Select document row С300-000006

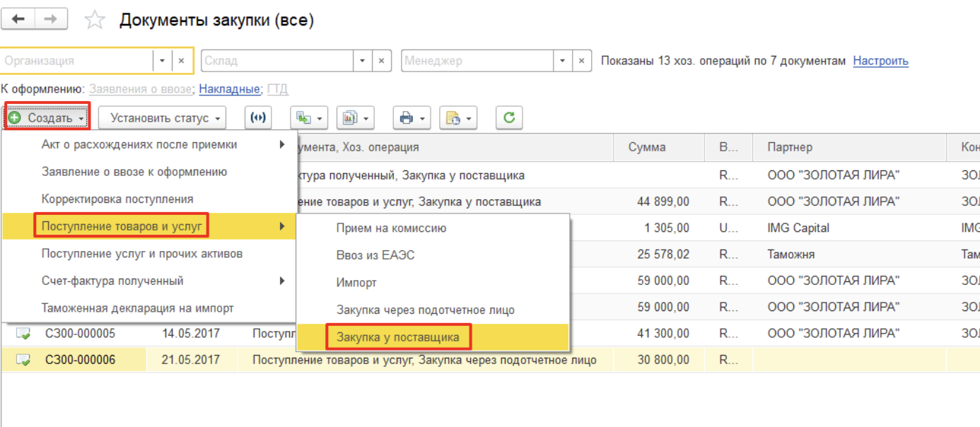coord(80,360)
